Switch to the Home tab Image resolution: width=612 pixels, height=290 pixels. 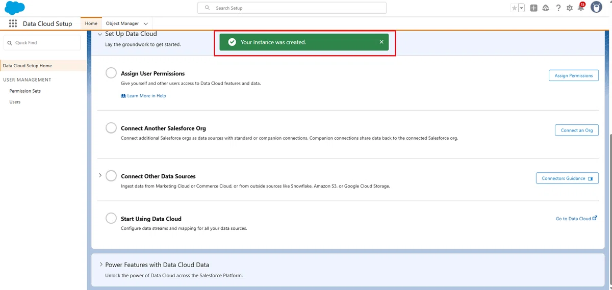coord(91,23)
